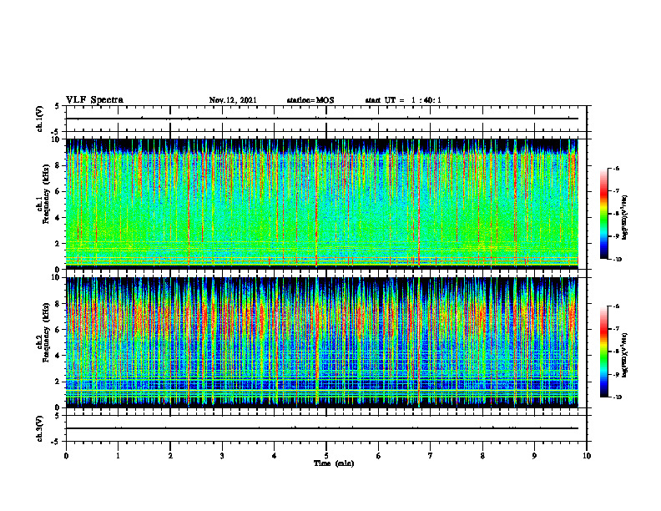Select the "start UT = 1:40:1" text
Image resolution: width=661 pixels, height=511 pixels.
click(x=403, y=100)
